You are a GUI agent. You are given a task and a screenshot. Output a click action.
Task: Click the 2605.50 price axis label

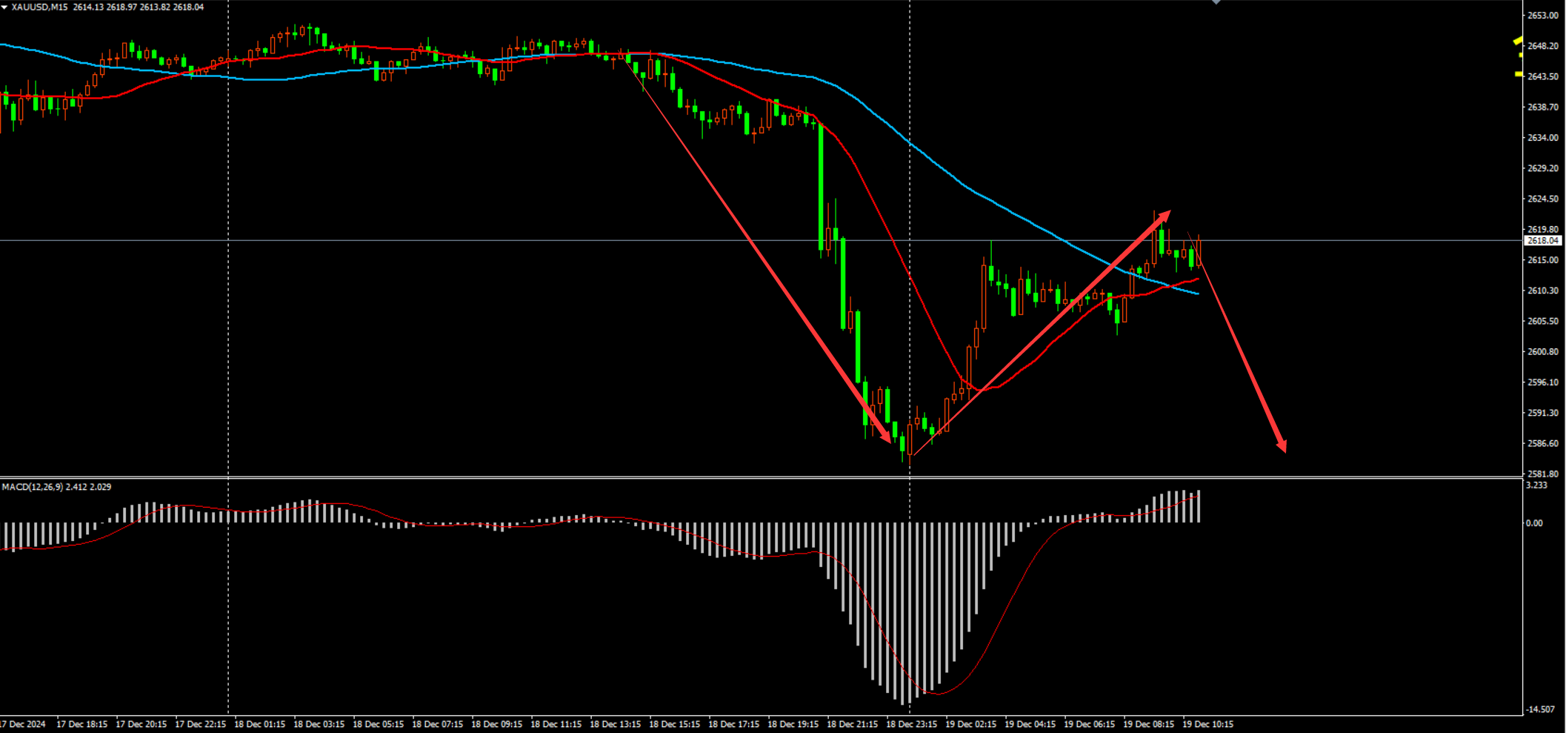click(x=1543, y=322)
